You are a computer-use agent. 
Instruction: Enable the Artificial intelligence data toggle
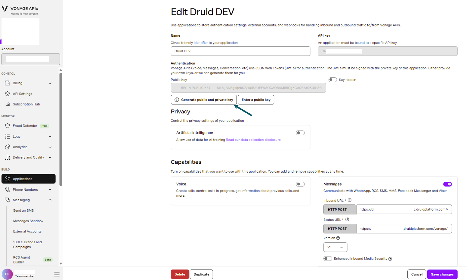click(300, 133)
